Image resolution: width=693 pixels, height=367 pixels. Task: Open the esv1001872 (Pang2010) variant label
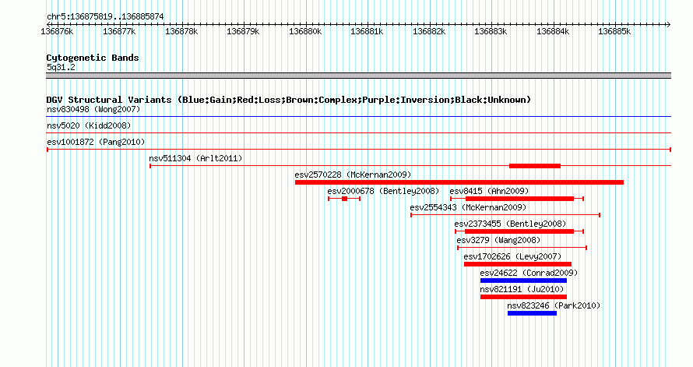tap(96, 142)
